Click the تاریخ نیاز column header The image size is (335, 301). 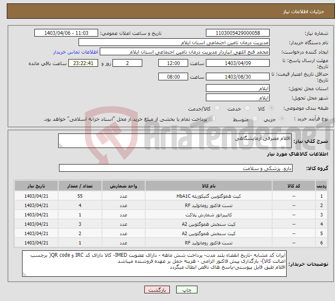(x=37, y=186)
